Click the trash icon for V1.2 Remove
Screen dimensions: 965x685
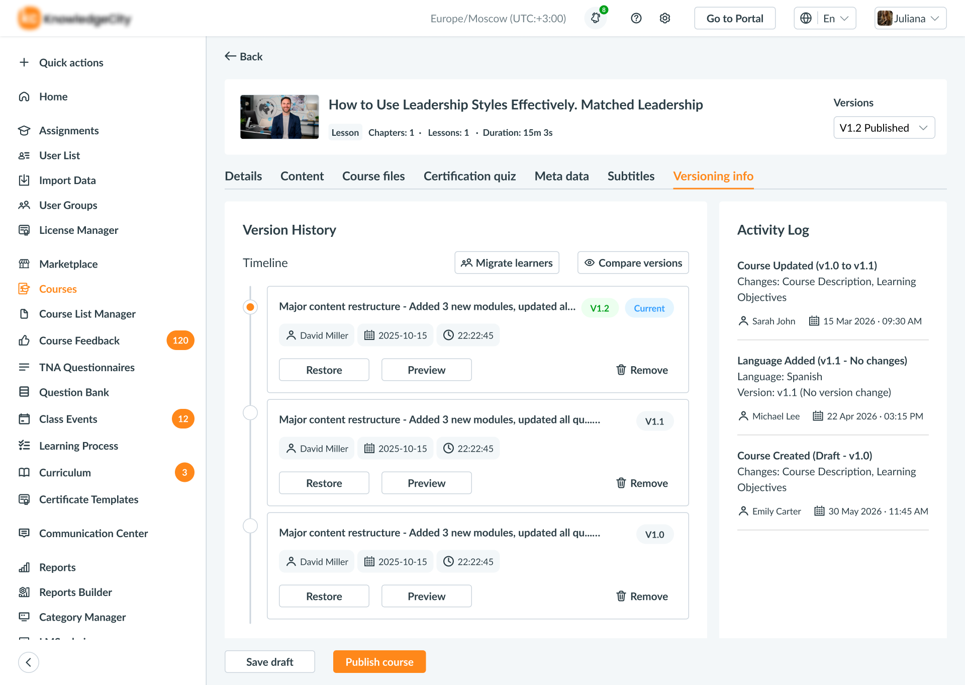click(x=621, y=370)
